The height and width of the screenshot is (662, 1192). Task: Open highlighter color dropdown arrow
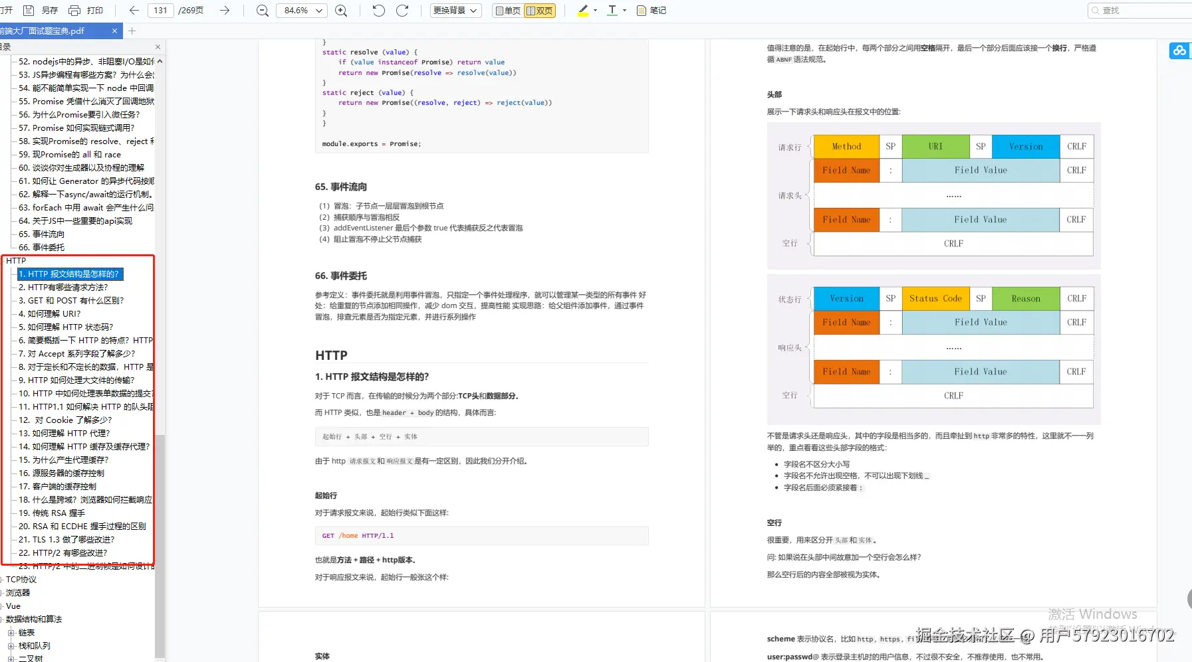coord(595,11)
